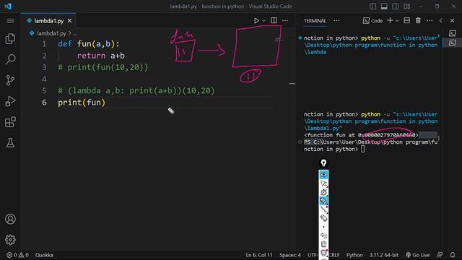Focus the terminal prompt input
The height and width of the screenshot is (260, 462).
pyautogui.click(x=362, y=149)
